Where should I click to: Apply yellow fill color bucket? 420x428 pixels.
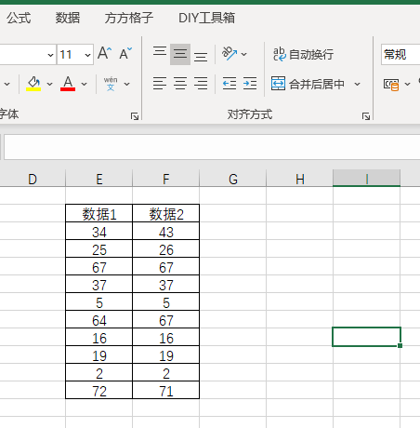point(33,84)
